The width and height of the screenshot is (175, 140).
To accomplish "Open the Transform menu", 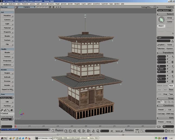I will tap(96, 4).
